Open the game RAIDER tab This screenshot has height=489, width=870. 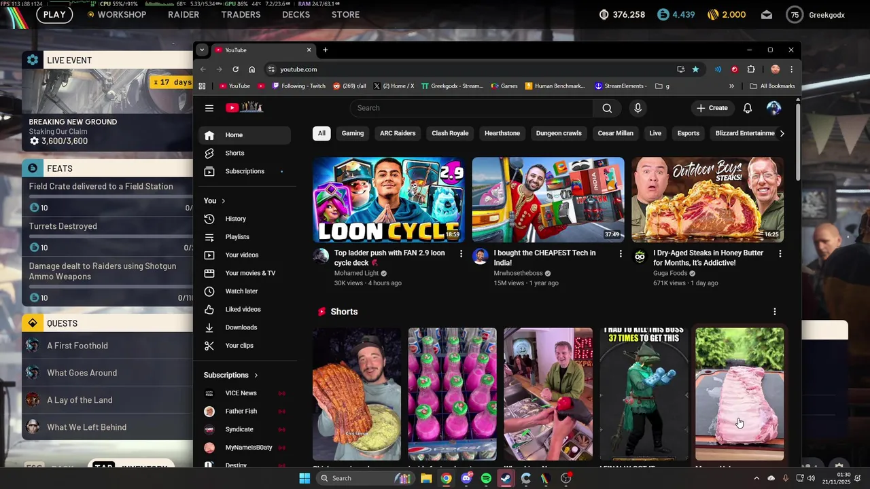pyautogui.click(x=184, y=14)
